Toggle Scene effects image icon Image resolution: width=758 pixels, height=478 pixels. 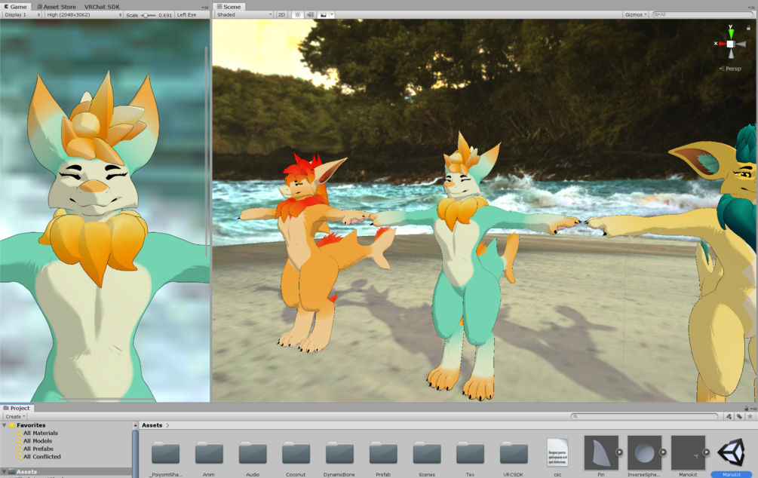point(324,15)
